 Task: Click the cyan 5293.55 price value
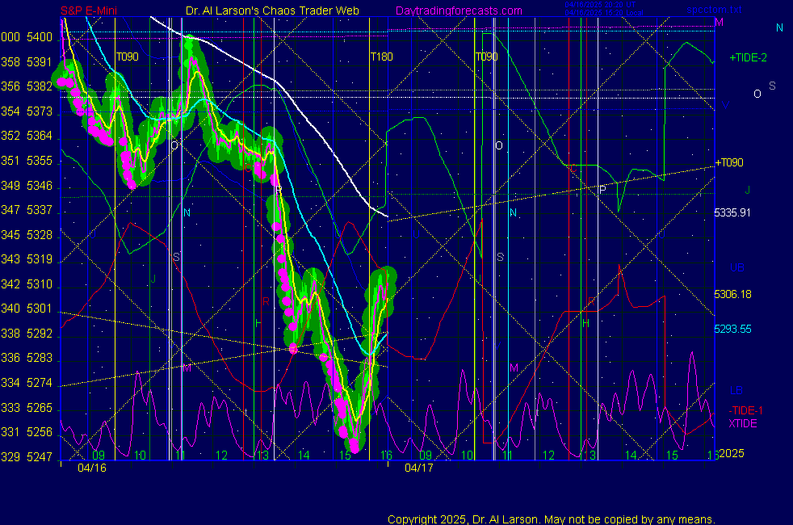click(733, 329)
